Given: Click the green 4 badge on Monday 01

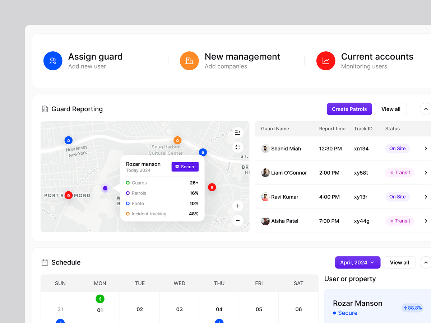Looking at the screenshot, I should pyautogui.click(x=100, y=299).
